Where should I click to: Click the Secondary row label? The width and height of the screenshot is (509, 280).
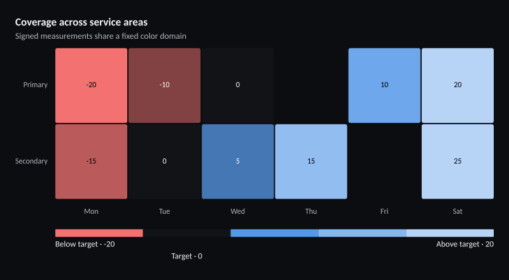point(31,161)
